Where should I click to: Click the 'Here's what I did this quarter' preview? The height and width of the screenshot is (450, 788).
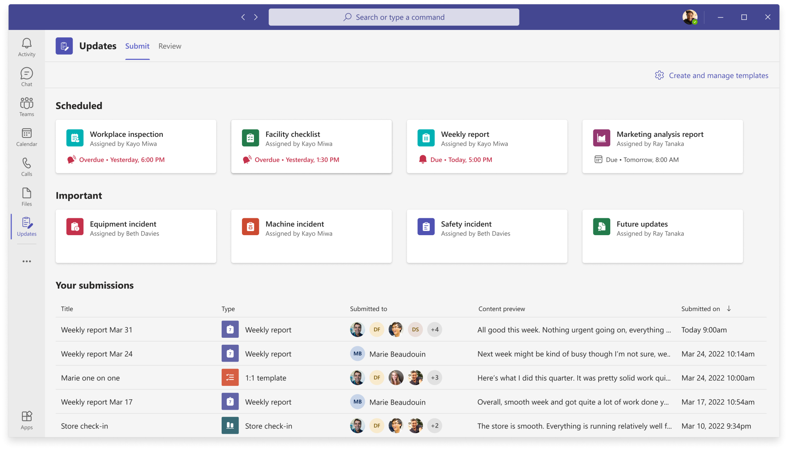(x=574, y=378)
